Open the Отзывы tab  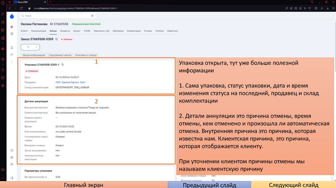click(x=148, y=31)
